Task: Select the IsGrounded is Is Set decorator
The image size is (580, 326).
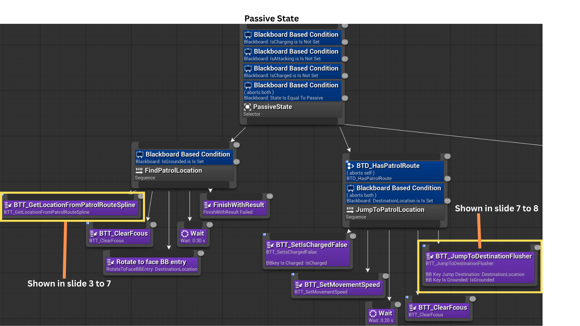Action: click(184, 158)
